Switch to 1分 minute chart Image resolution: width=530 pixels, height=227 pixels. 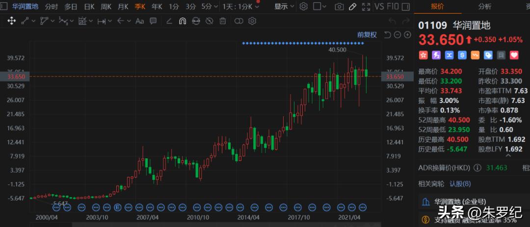click(174, 6)
